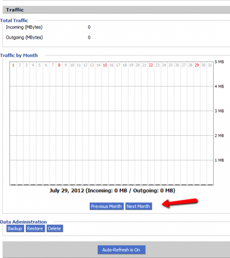Click the Incoming (MBytes) value
This screenshot has width=230, height=258.
pos(89,27)
